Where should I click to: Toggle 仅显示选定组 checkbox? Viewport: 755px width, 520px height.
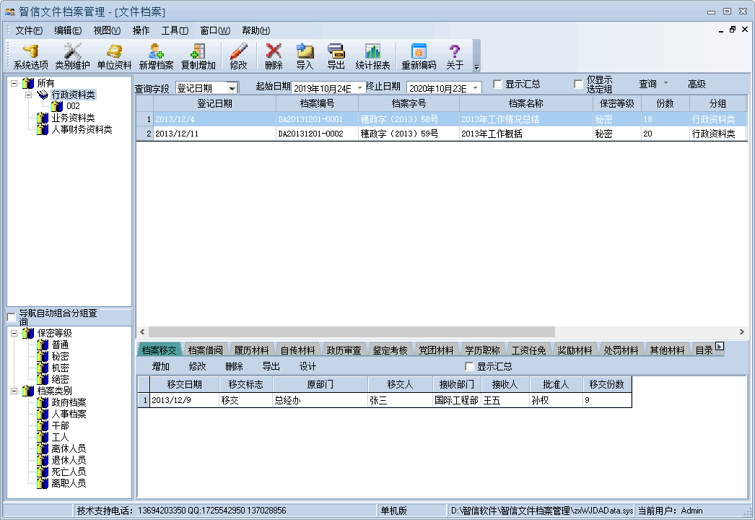click(578, 84)
